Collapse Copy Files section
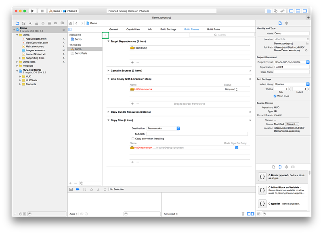The width and height of the screenshot is (323, 234). [108, 120]
